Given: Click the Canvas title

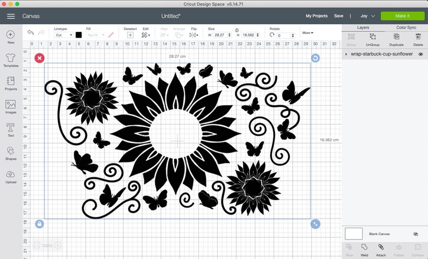Looking at the screenshot, I should click(31, 16).
